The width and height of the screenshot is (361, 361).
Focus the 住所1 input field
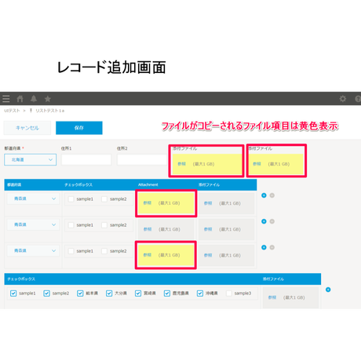(86, 159)
